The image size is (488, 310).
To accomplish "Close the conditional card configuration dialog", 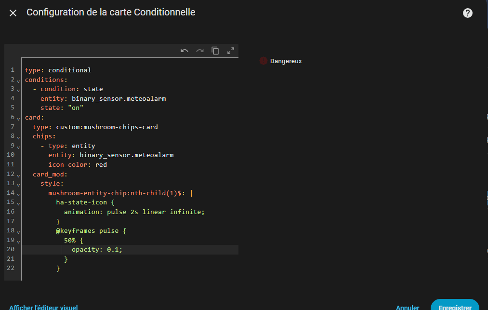I will (13, 13).
